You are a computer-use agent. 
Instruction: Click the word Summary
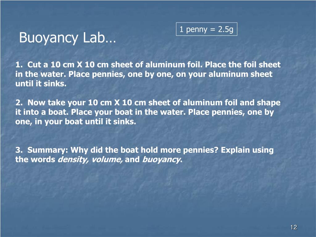[x=48, y=150]
